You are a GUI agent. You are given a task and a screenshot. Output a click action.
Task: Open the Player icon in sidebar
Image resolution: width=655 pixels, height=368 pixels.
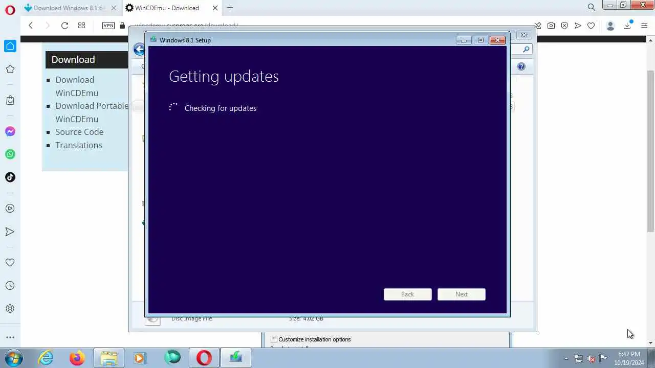pos(10,209)
